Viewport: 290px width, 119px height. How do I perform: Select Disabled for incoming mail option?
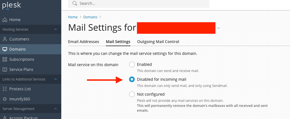[x=132, y=80]
